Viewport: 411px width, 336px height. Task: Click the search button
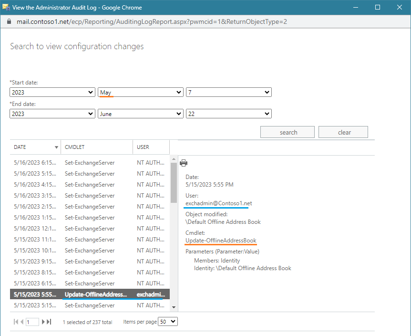pos(288,132)
